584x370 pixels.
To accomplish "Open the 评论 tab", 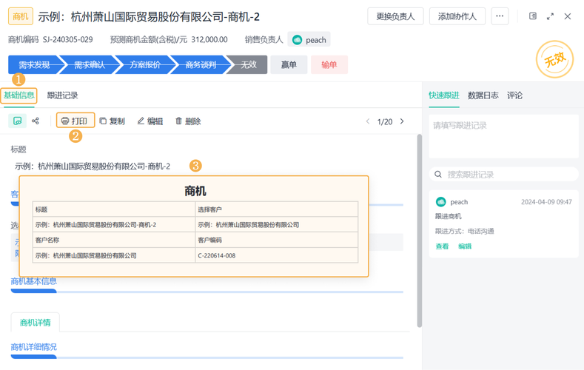I will (514, 95).
